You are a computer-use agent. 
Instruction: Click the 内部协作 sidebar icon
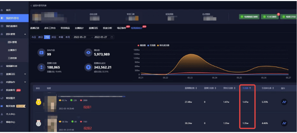pyautogui.click(x=2, y=82)
